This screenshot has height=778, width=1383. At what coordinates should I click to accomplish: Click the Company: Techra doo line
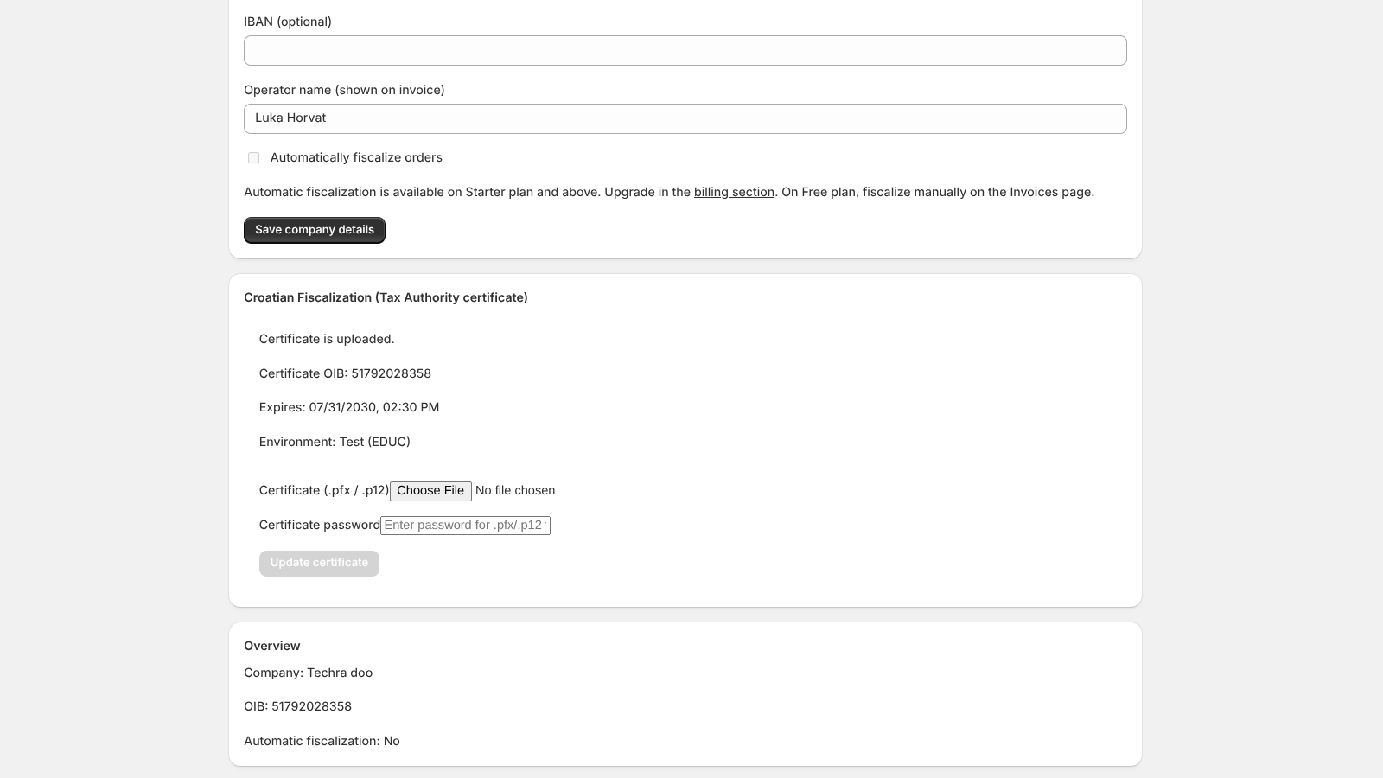click(x=309, y=673)
